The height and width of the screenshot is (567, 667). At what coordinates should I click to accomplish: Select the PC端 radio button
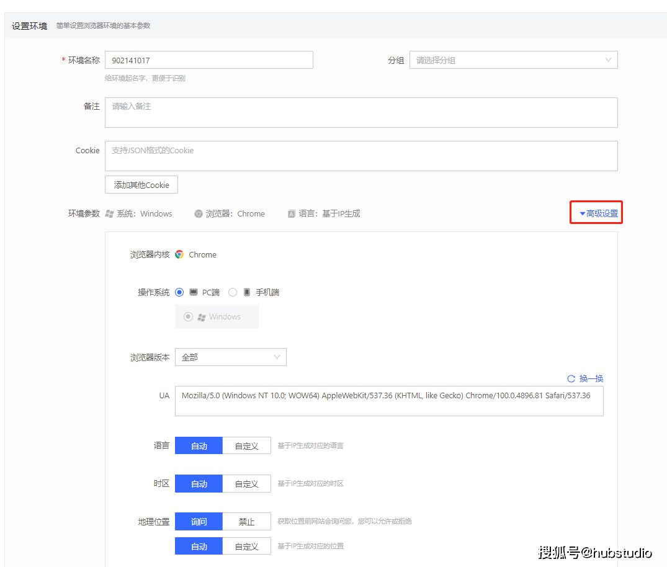[179, 292]
